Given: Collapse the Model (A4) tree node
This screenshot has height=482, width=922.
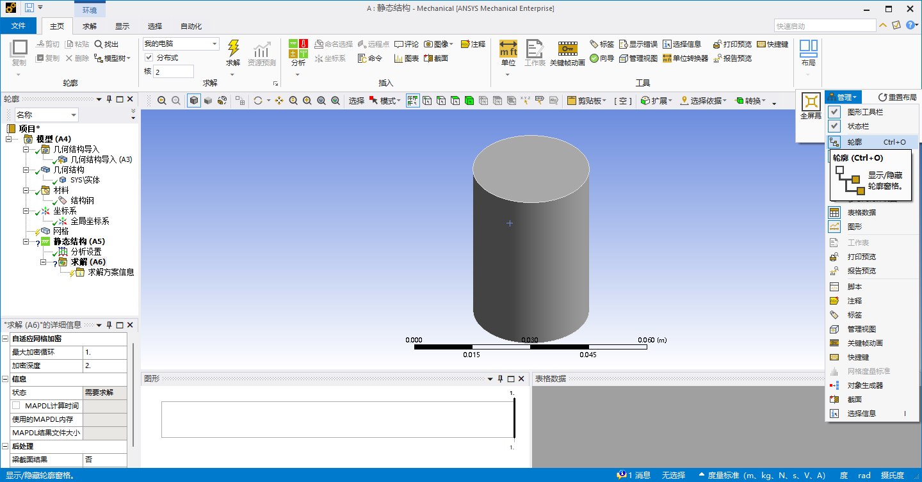Looking at the screenshot, I should pos(9,139).
